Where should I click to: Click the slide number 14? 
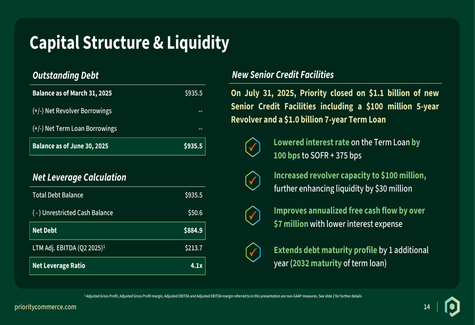427,307
